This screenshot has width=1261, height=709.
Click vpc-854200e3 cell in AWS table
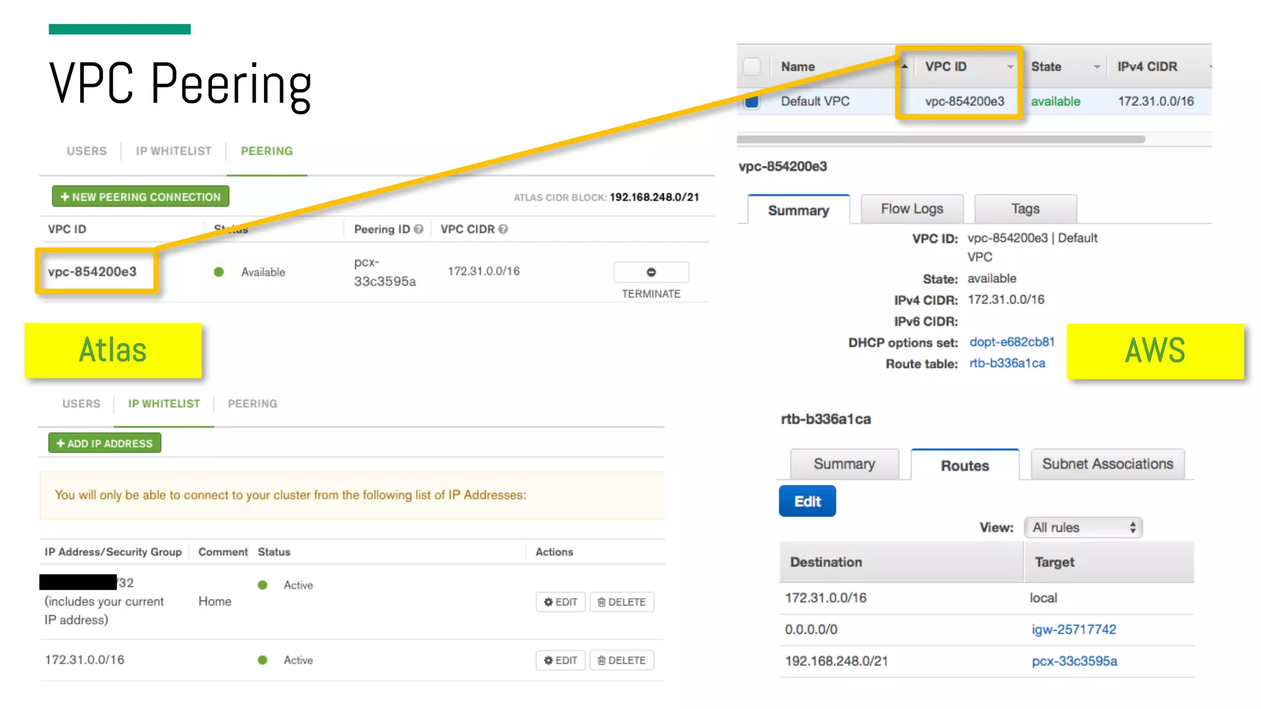(964, 102)
